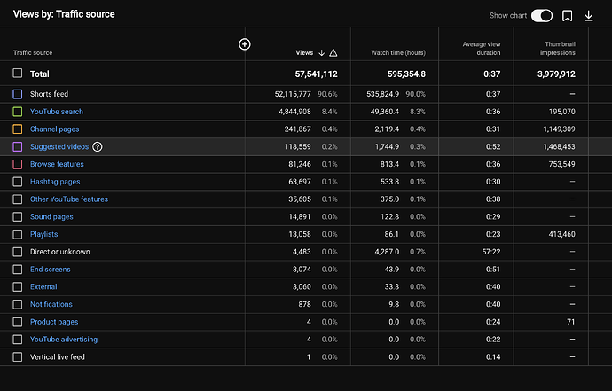Viewport: 612px width, 391px height.
Task: Click the 57:22 average view duration
Action: (x=491, y=252)
